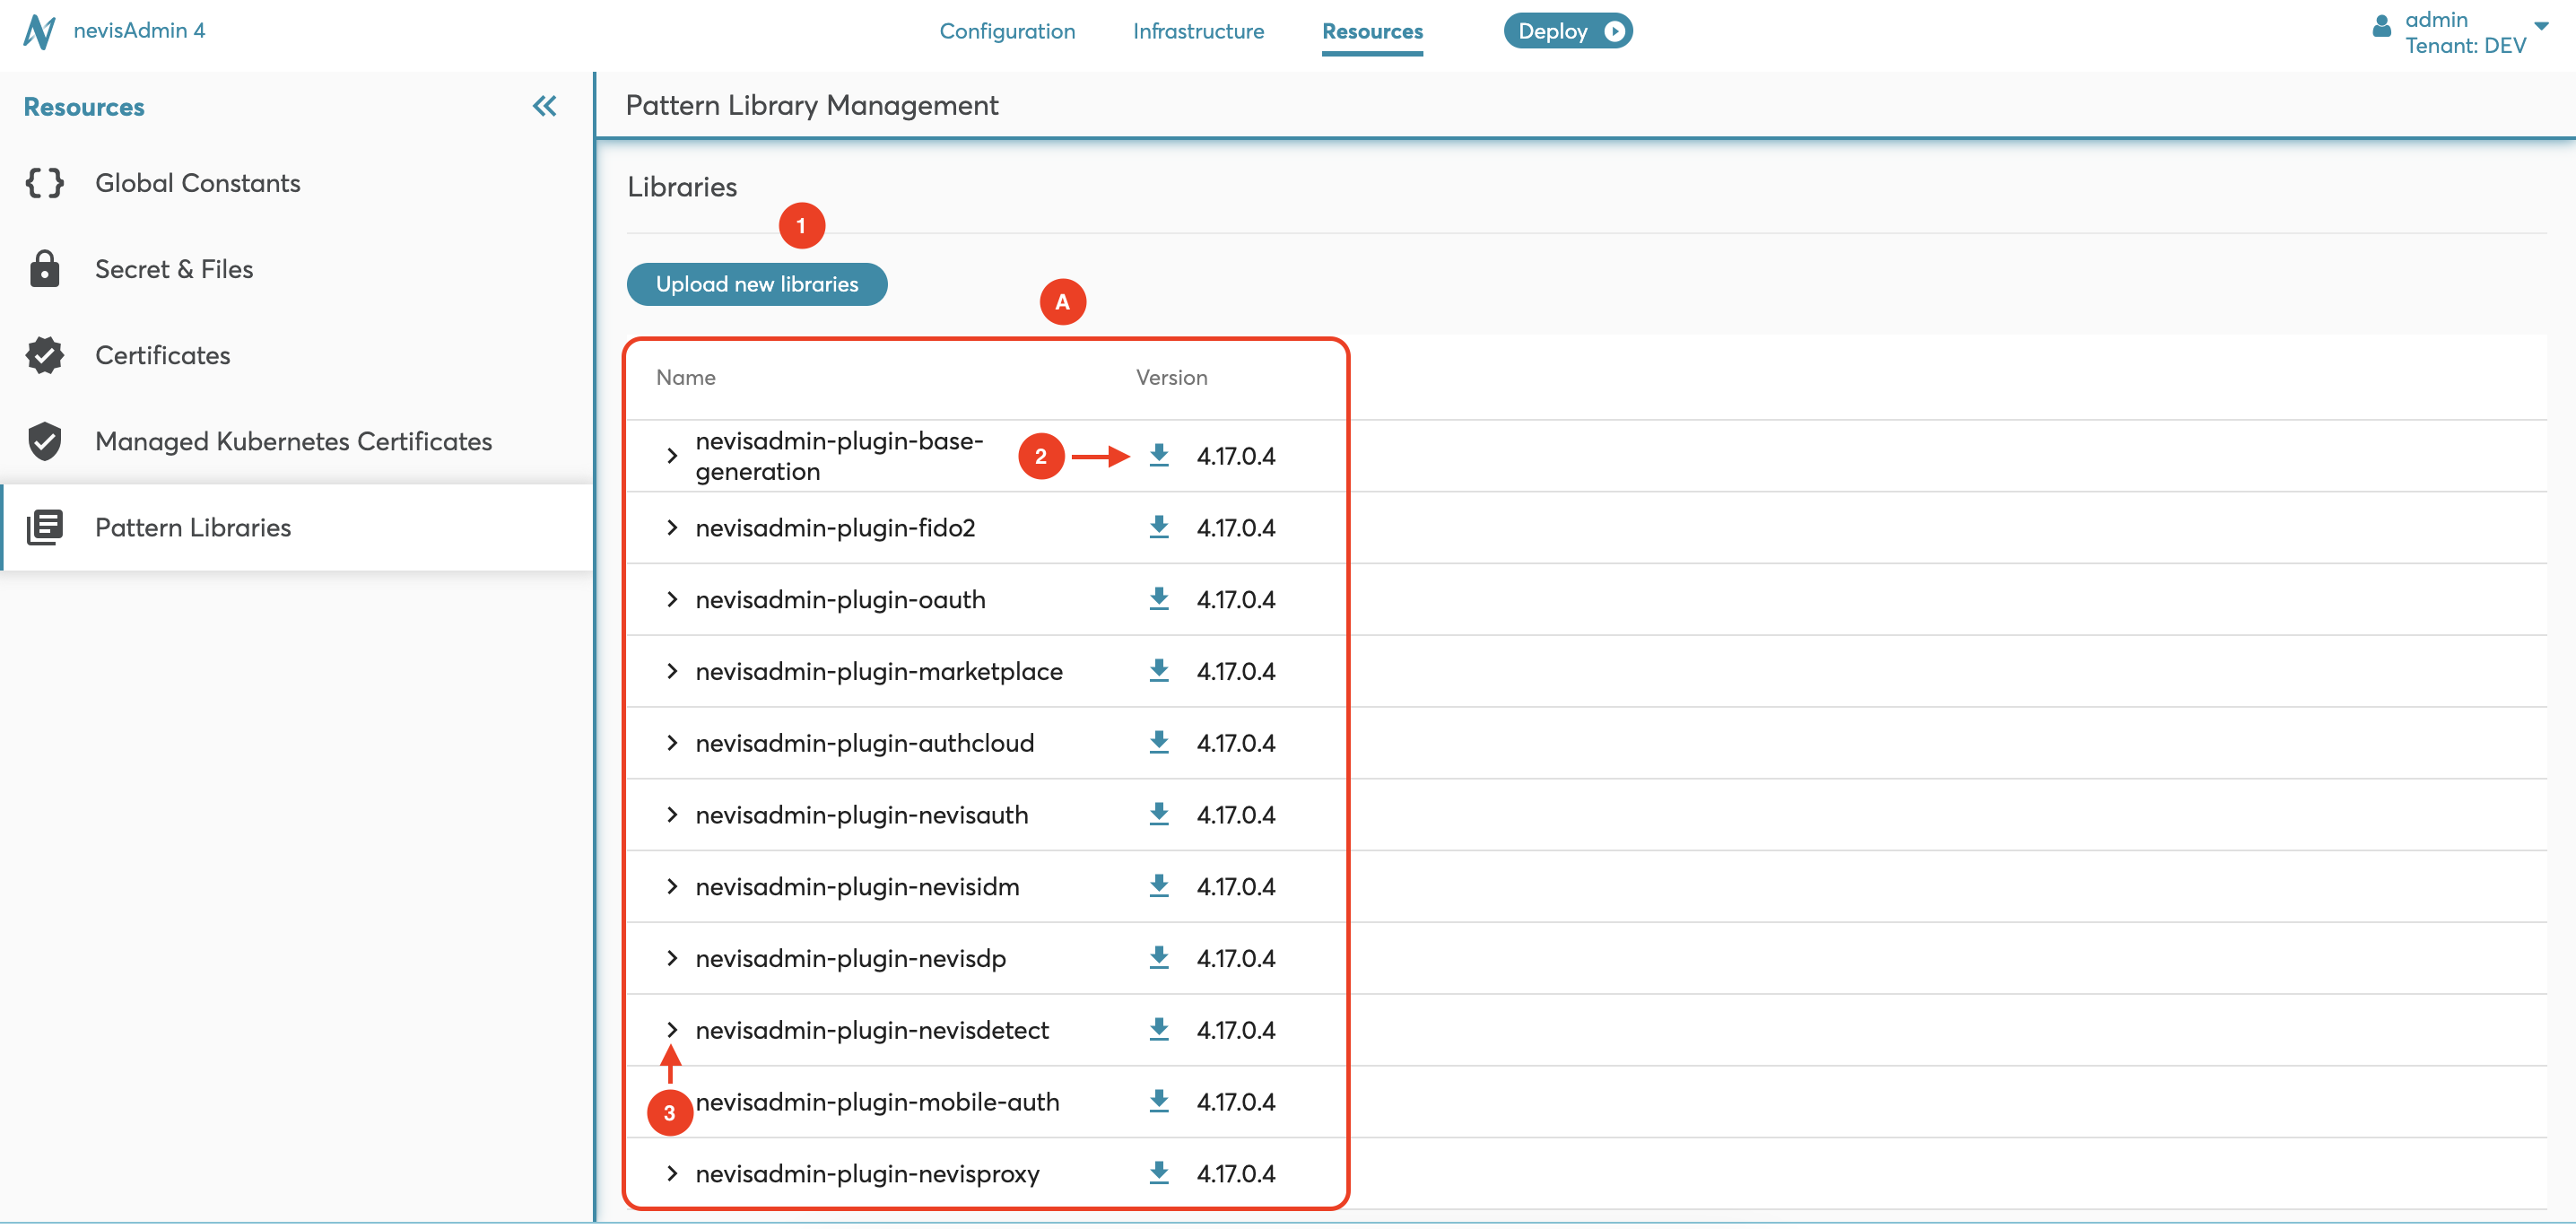Screen dimensions: 2576x1229
Task: Expand the nevisadmin-plugin-nevisidm row
Action: (672, 887)
